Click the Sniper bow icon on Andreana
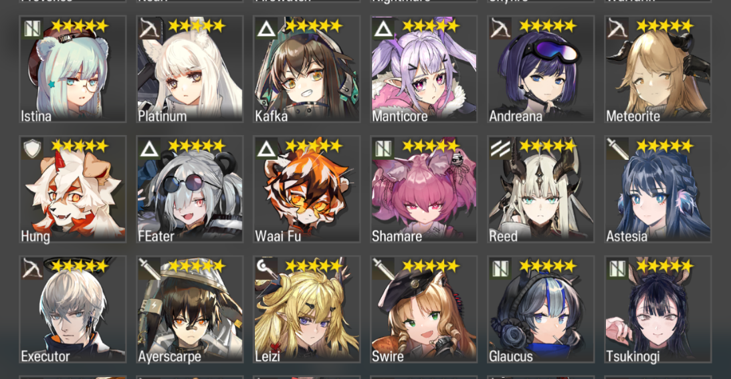Viewport: 731px width, 379px height. click(500, 29)
